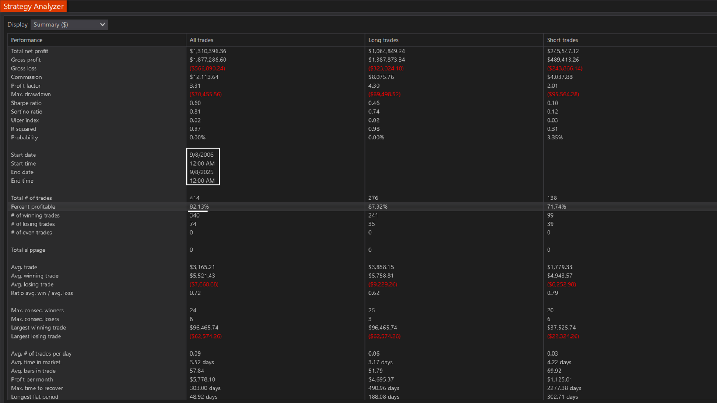Click the $1,310,396.36 total net profit value

click(x=208, y=51)
